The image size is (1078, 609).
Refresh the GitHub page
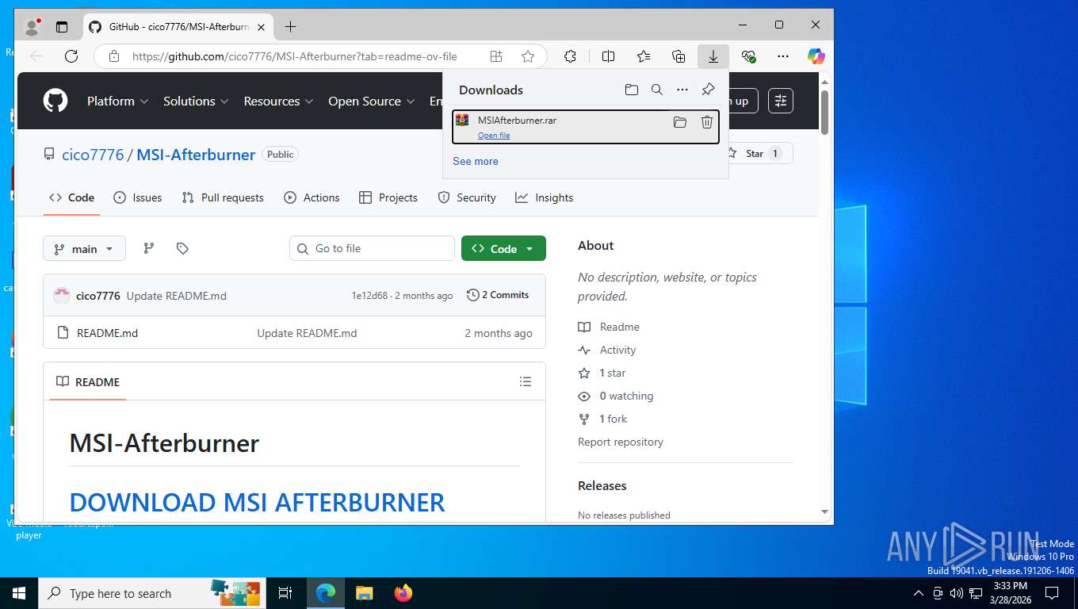pos(71,56)
